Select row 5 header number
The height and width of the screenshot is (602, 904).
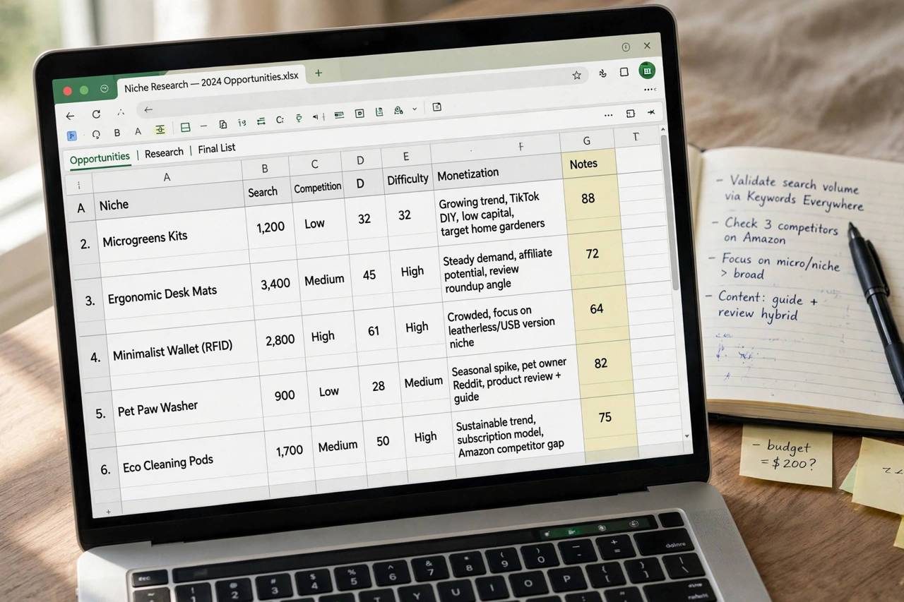[100, 414]
